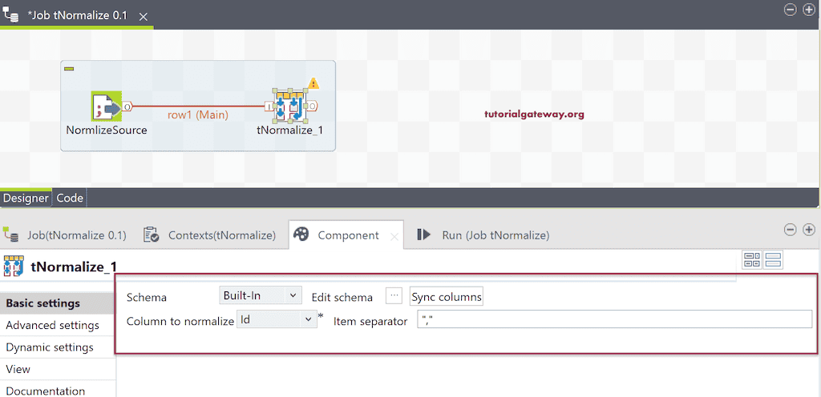Click the tNormalize_1 header component icon
This screenshot has height=397, width=821.
click(x=13, y=267)
